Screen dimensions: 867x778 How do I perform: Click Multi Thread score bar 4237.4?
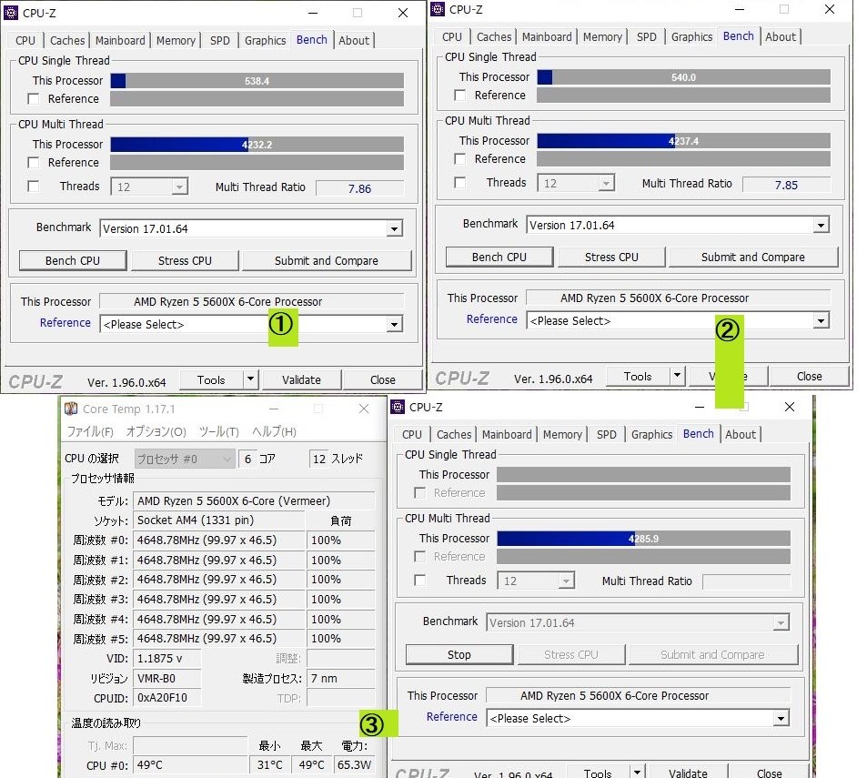(683, 141)
